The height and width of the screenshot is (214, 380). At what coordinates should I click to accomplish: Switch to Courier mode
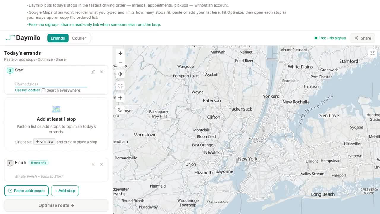click(79, 38)
